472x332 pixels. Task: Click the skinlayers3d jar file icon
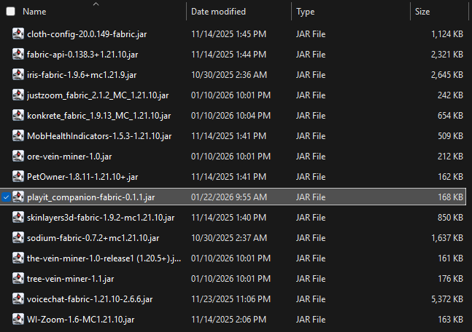[18, 217]
